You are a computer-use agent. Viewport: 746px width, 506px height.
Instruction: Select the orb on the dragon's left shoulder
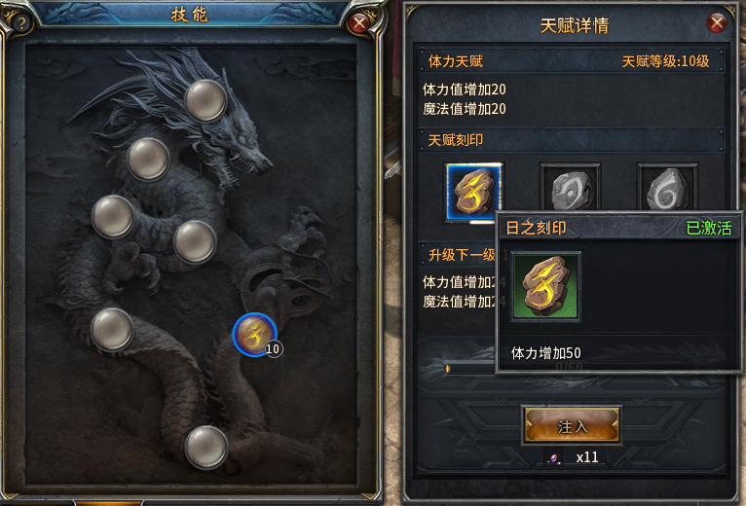[x=113, y=216]
